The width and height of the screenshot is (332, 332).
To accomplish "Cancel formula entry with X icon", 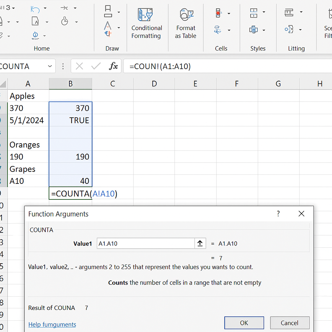I will [x=79, y=66].
